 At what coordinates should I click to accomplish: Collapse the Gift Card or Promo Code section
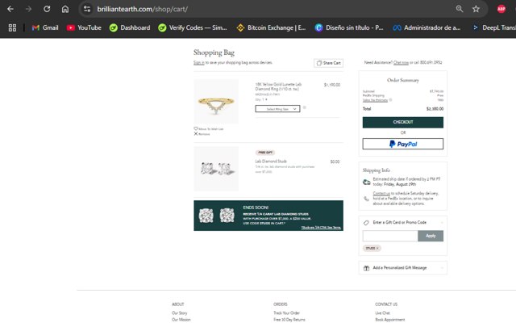pyautogui.click(x=442, y=223)
